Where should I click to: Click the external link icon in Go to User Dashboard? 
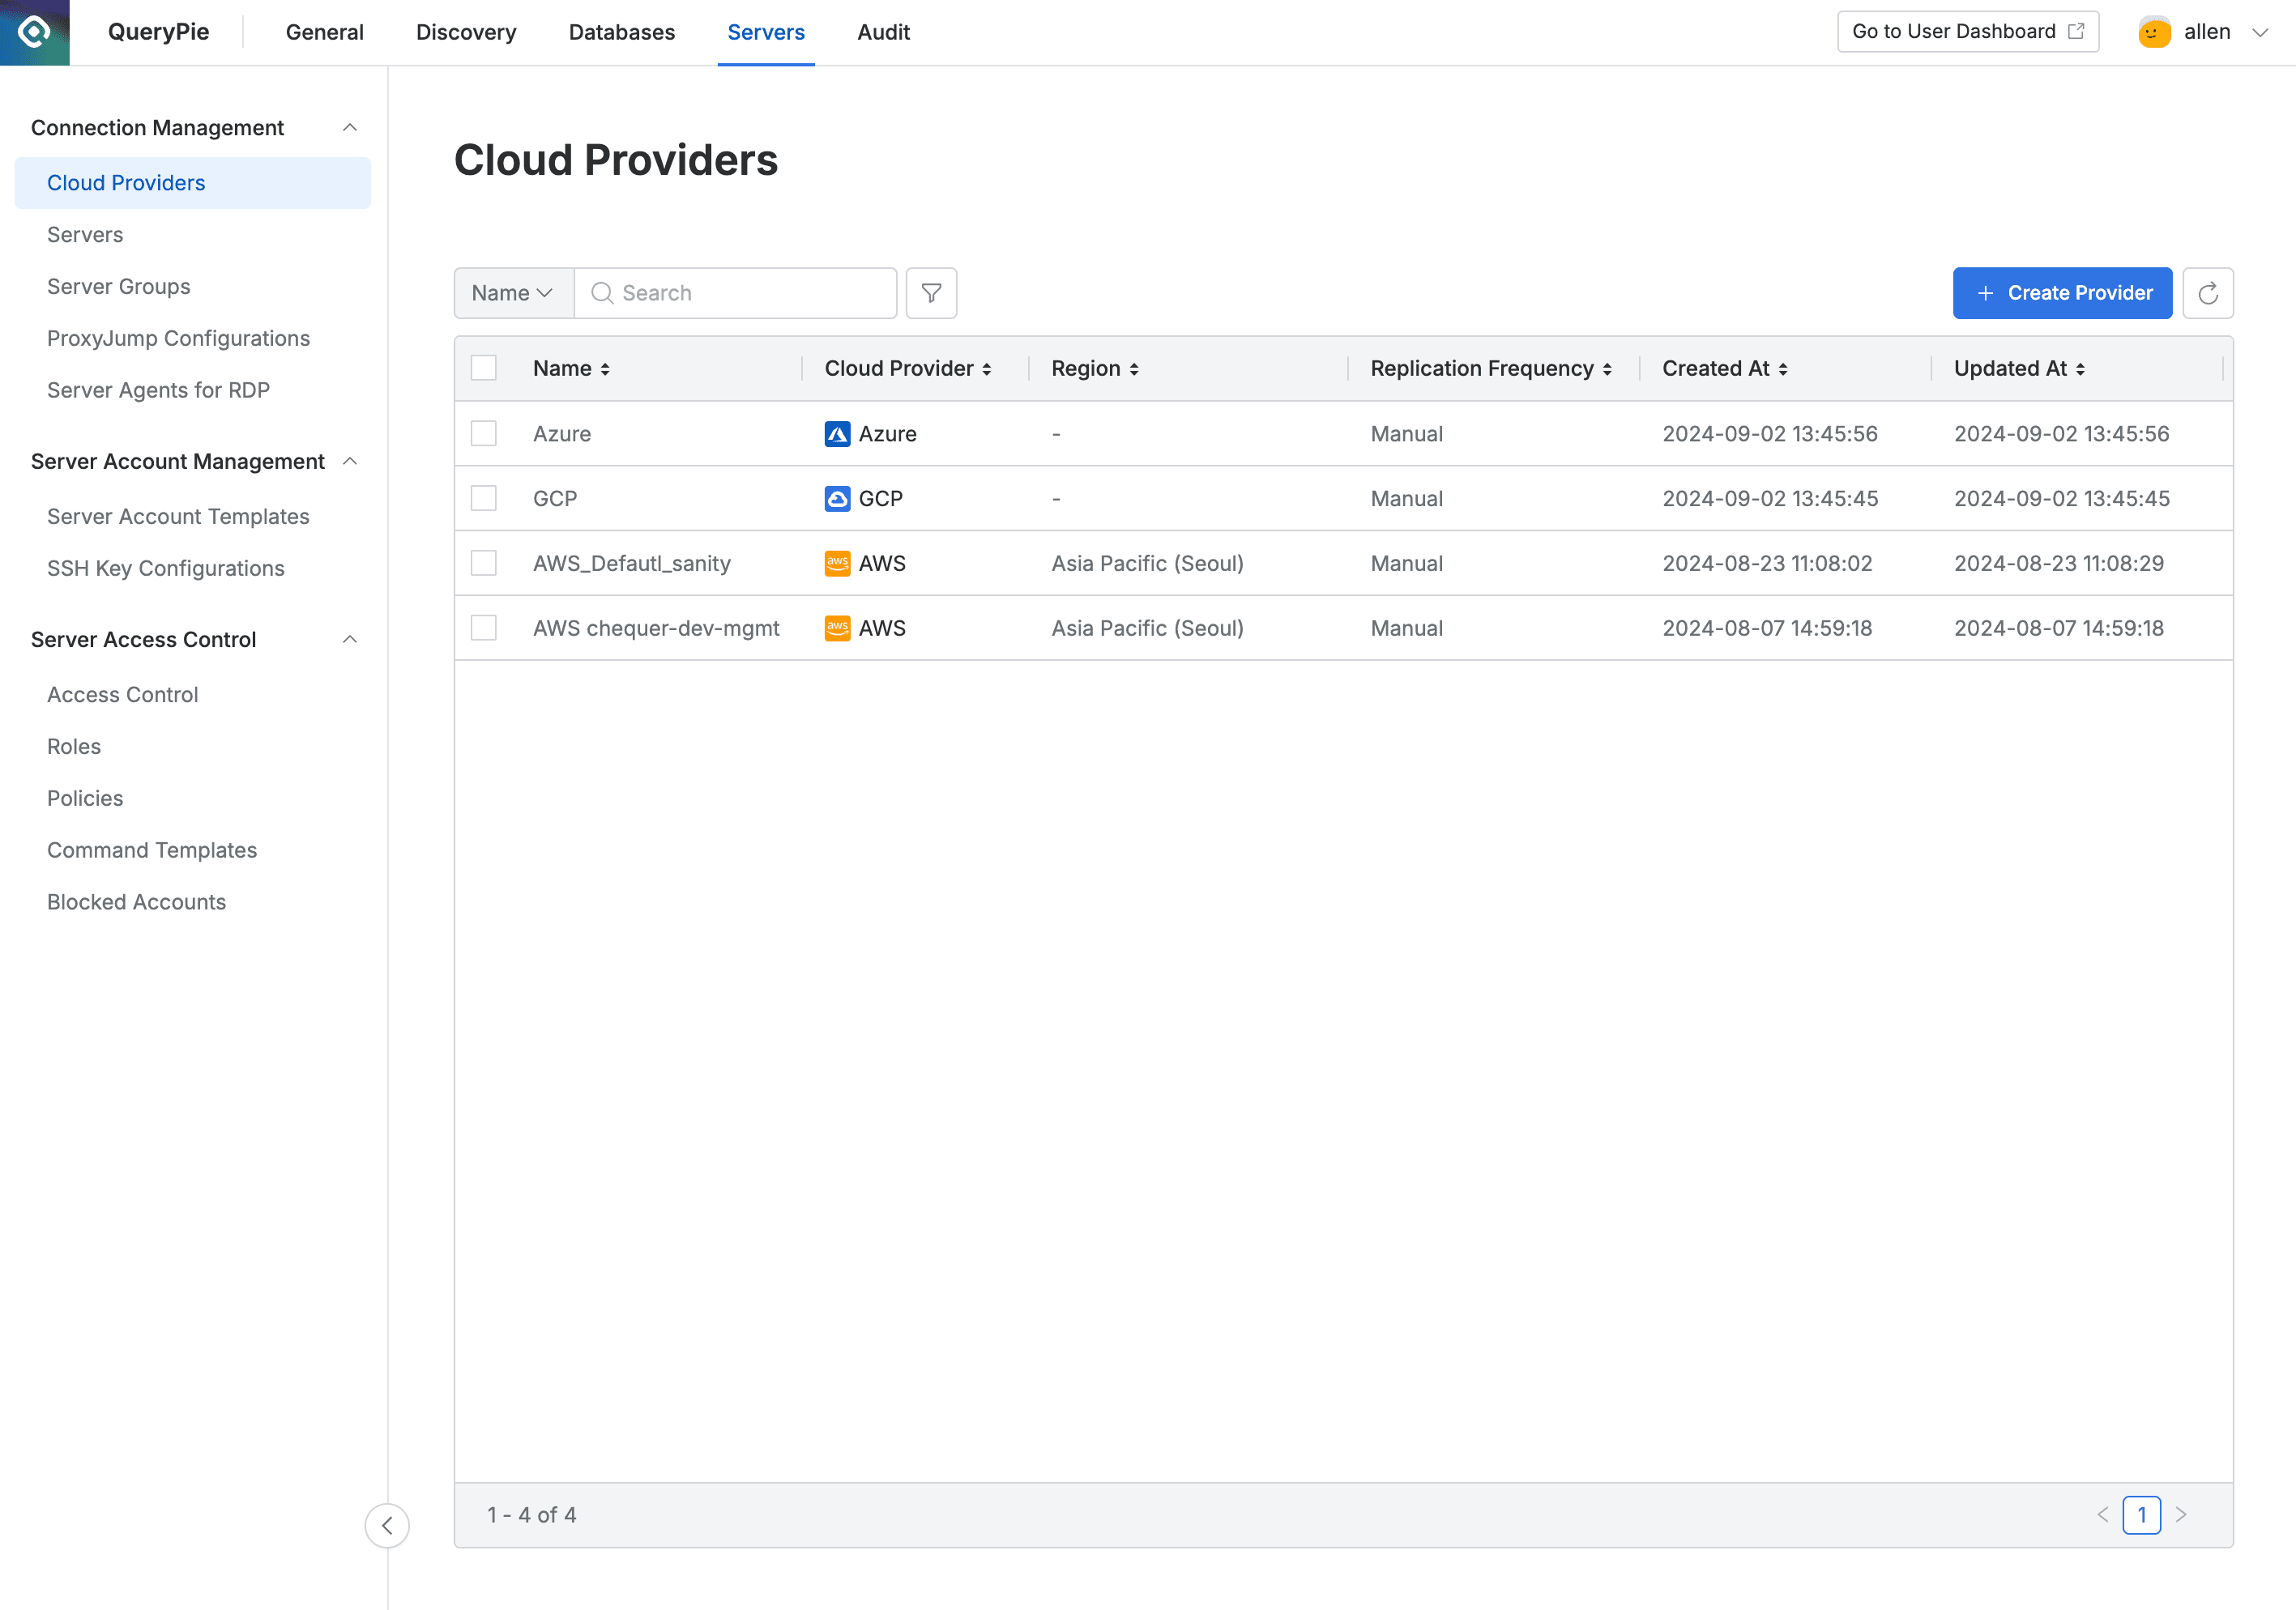[2077, 30]
